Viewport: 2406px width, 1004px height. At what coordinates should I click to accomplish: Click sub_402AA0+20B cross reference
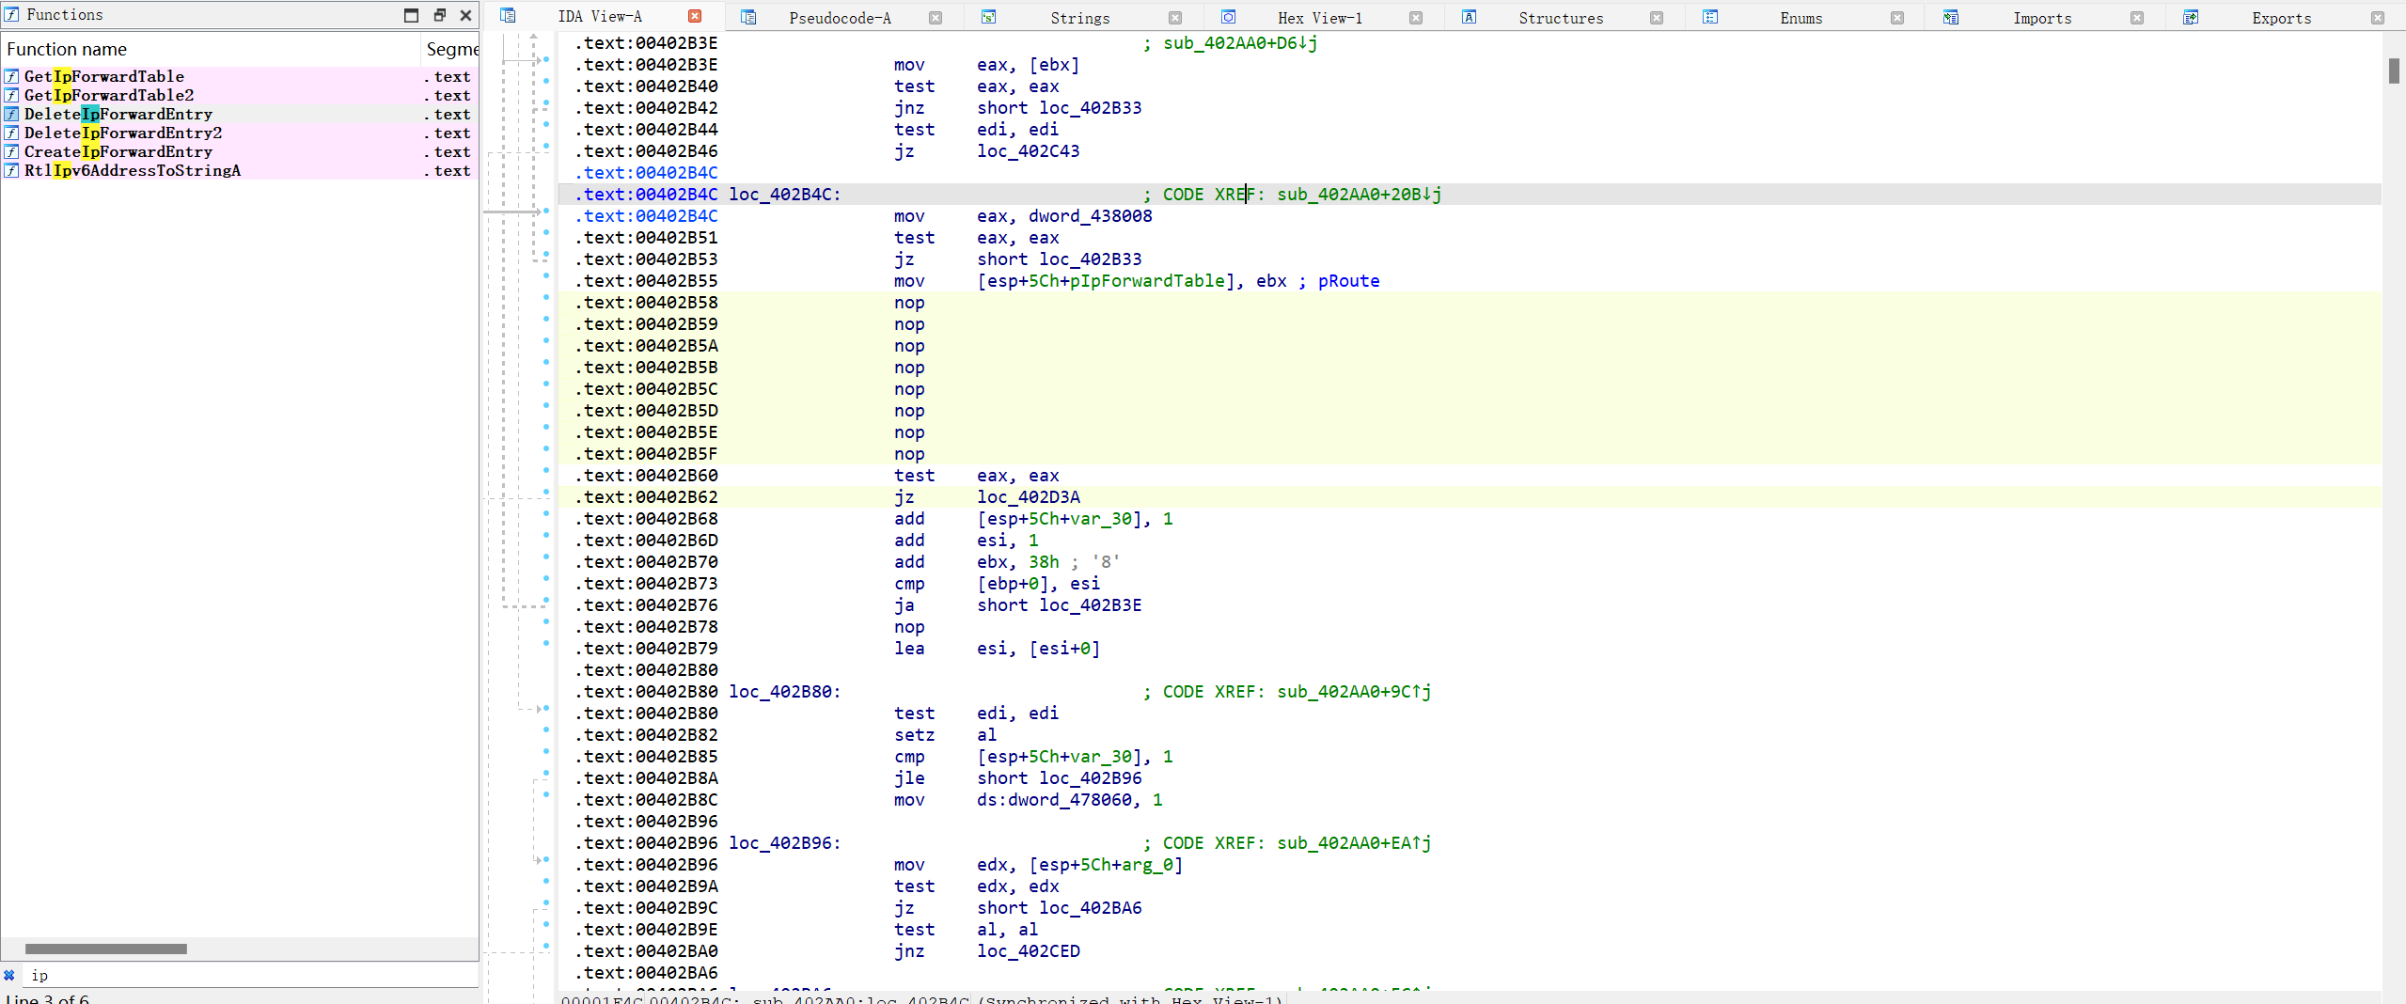(1359, 195)
